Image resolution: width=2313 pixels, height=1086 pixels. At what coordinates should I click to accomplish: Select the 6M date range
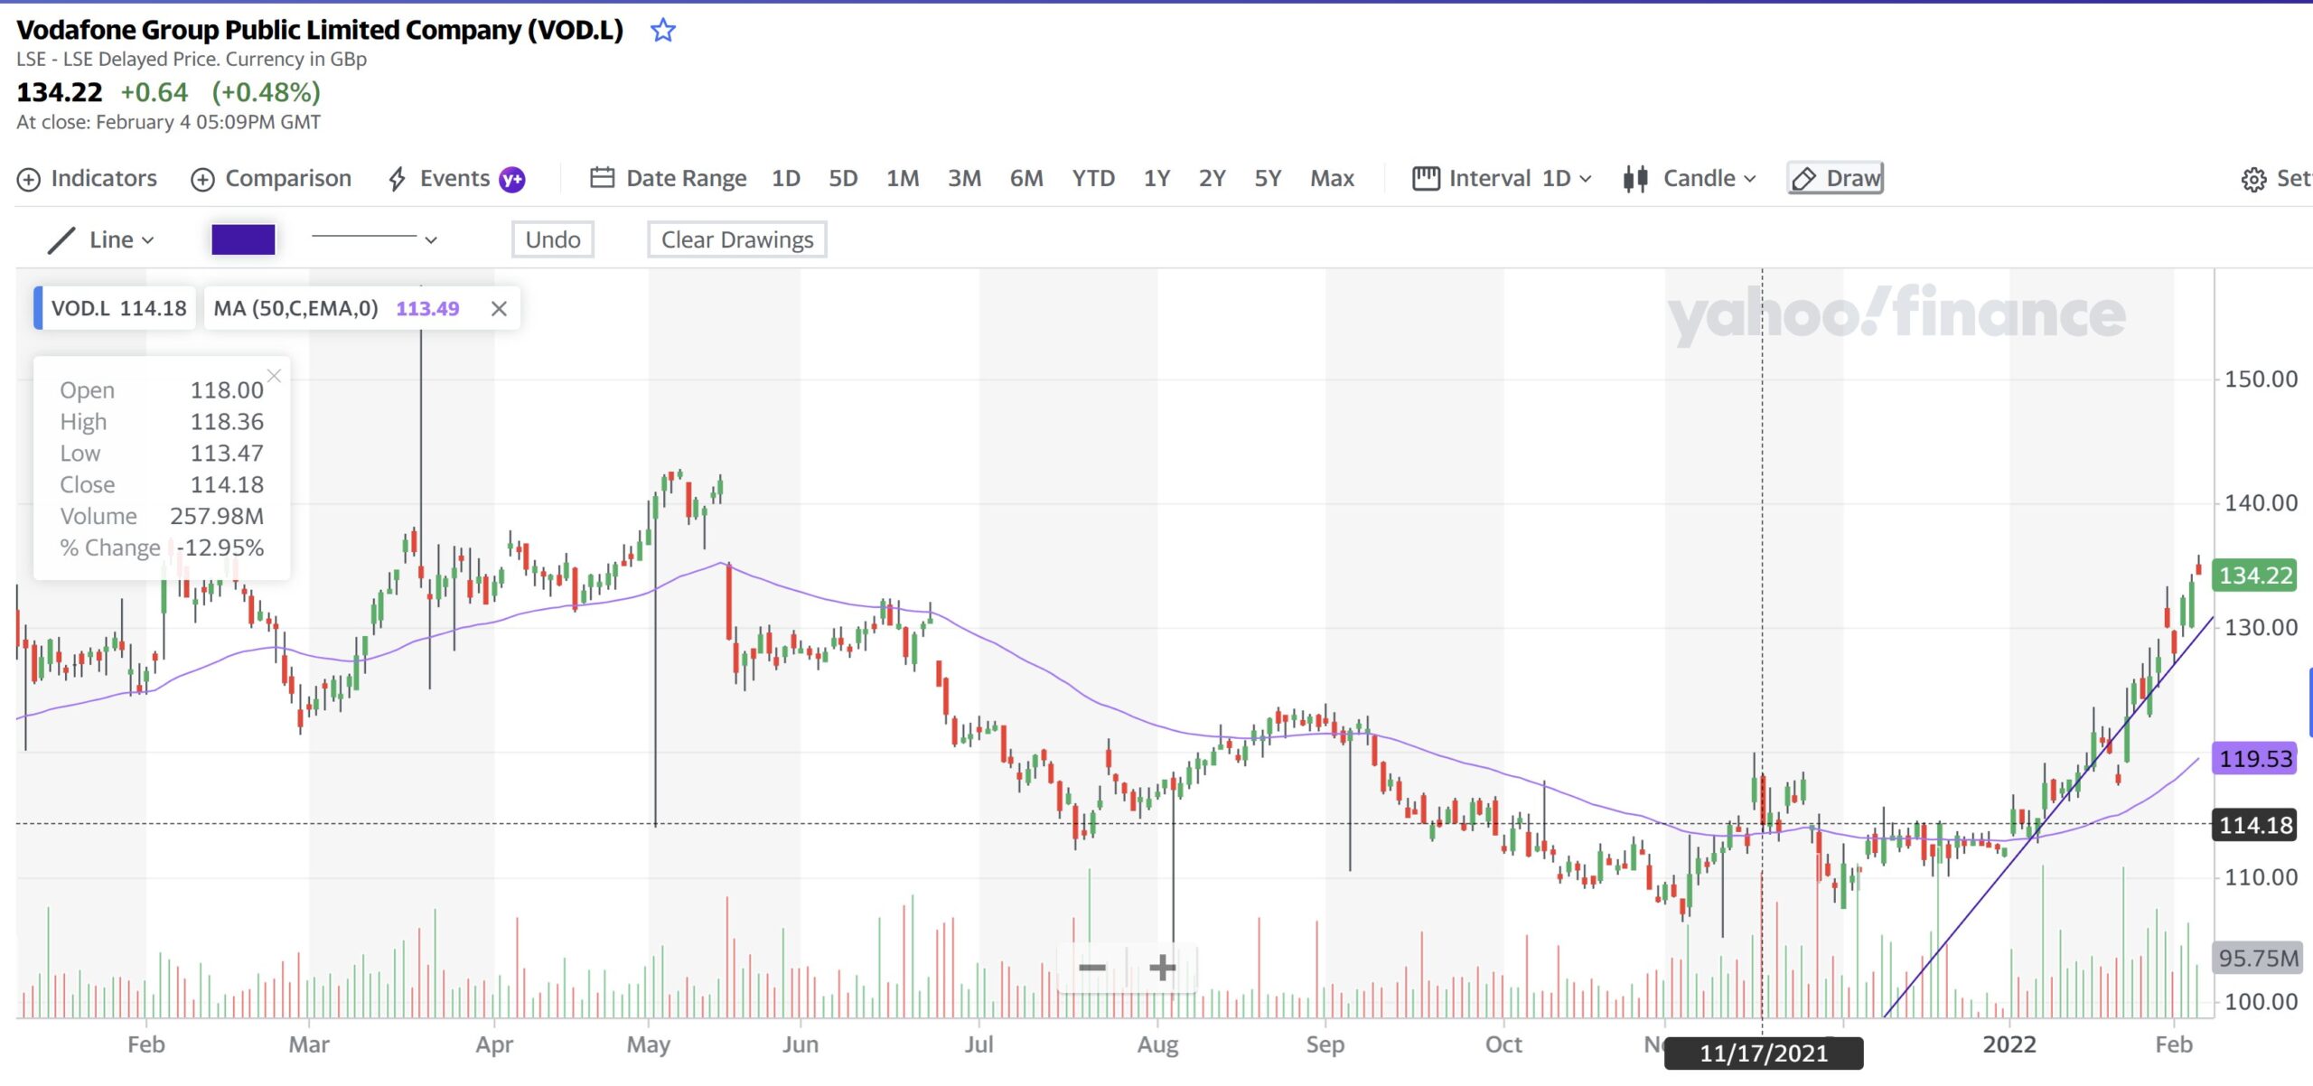[x=1026, y=179]
